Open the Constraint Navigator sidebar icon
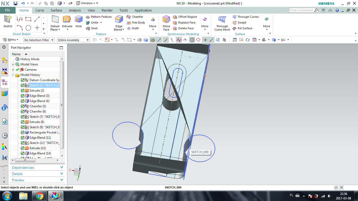 pos(4,71)
